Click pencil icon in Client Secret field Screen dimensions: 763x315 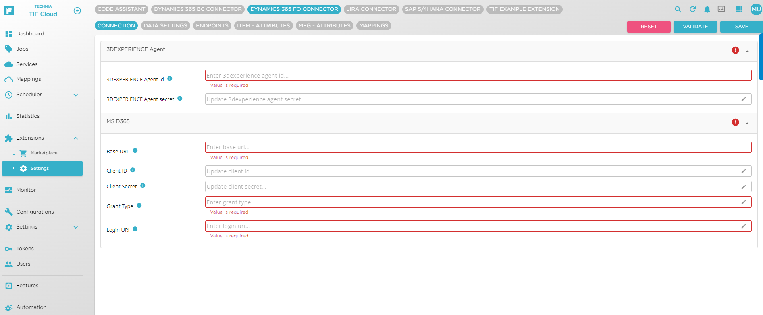(744, 187)
